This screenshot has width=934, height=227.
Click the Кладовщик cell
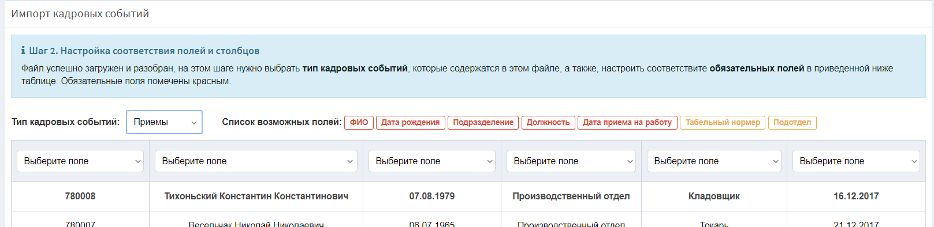point(714,196)
